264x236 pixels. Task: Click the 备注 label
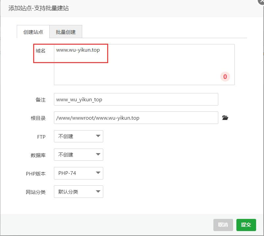[x=40, y=100]
